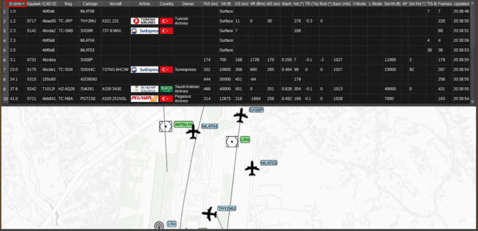Click the THY2MU map label

227,208
